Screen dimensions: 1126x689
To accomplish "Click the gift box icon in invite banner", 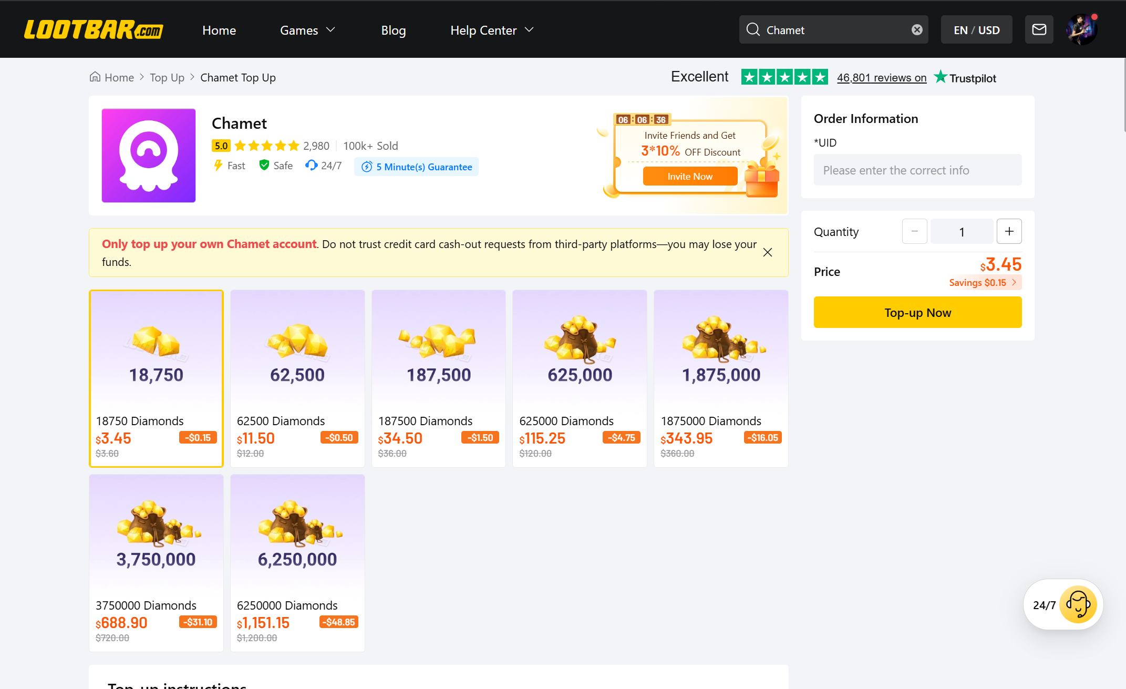I will (x=762, y=180).
